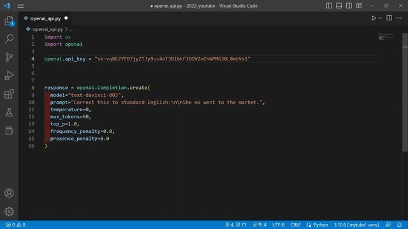The width and height of the screenshot is (408, 229).
Task: Click openai_api.py in the breadcrumb
Action: [48, 29]
